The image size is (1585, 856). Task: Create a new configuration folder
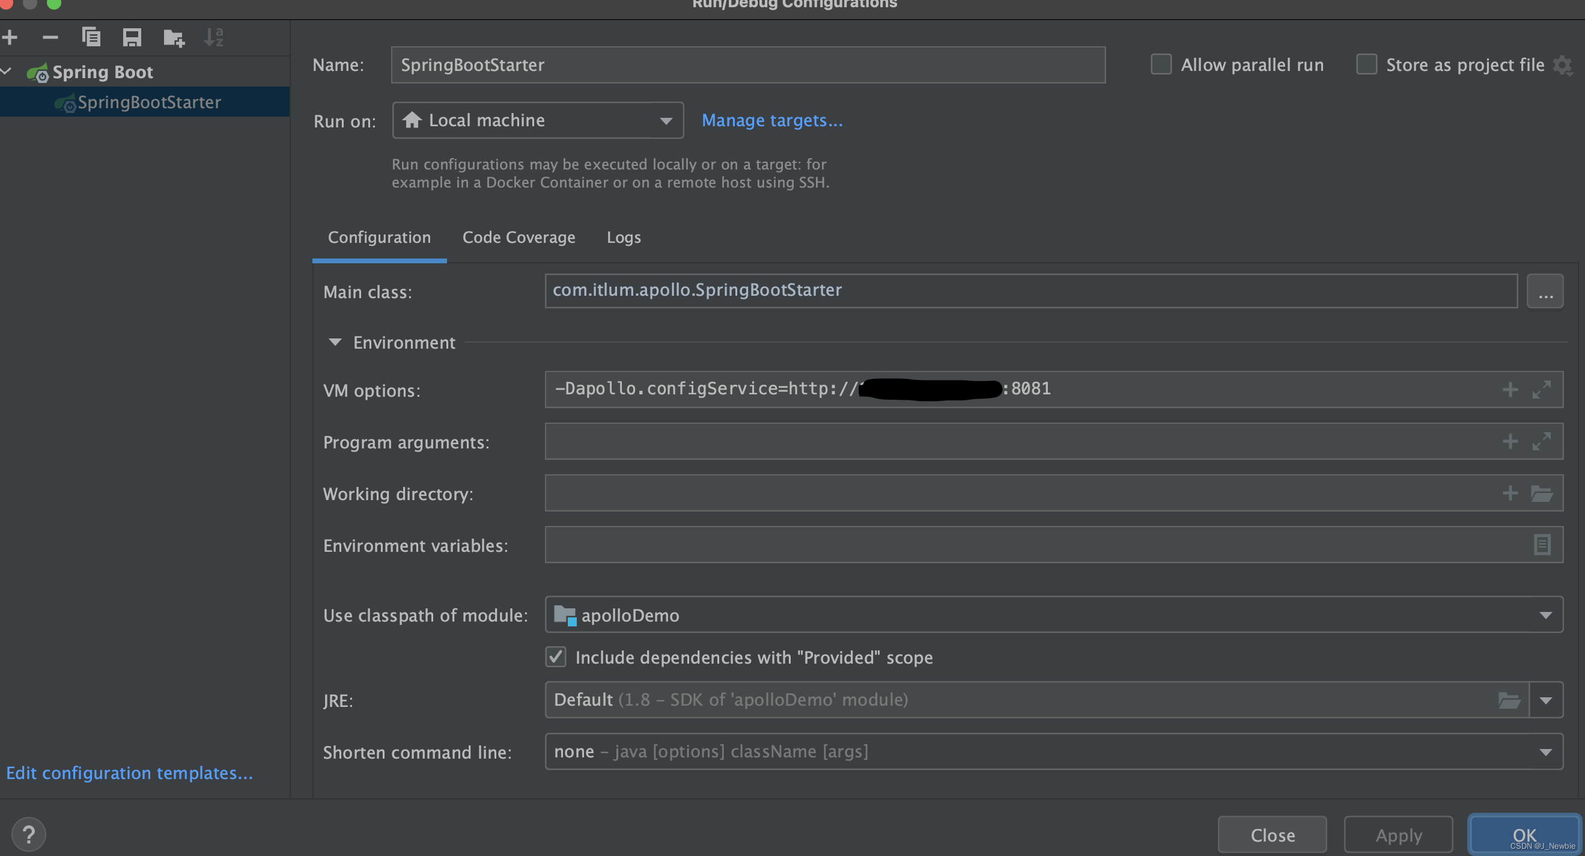tap(172, 37)
